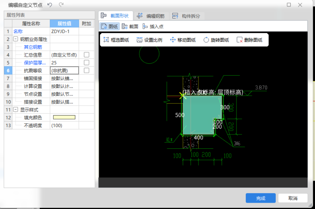Screen dimensions: 315x209
Task: Select the 插入点 sub-tool
Action: 153,27
